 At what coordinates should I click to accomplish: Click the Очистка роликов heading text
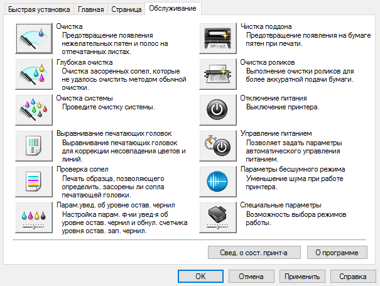268,62
